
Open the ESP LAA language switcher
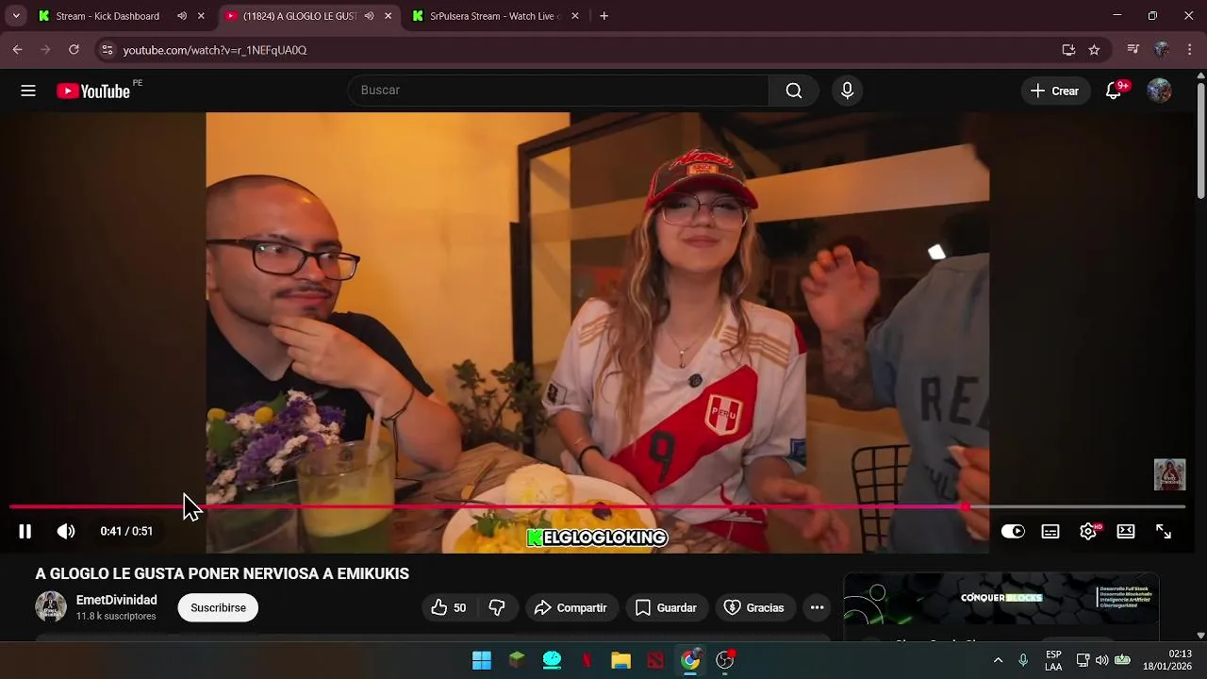click(x=1053, y=660)
